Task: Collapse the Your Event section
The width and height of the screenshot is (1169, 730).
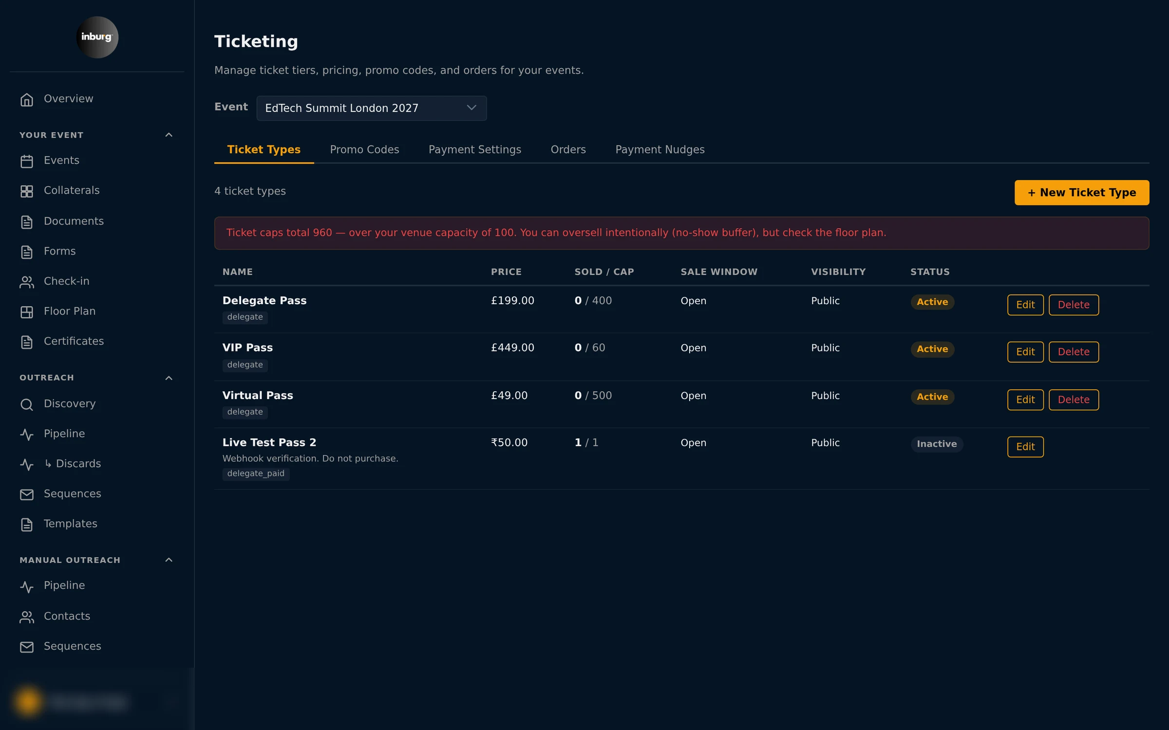Action: click(169, 135)
